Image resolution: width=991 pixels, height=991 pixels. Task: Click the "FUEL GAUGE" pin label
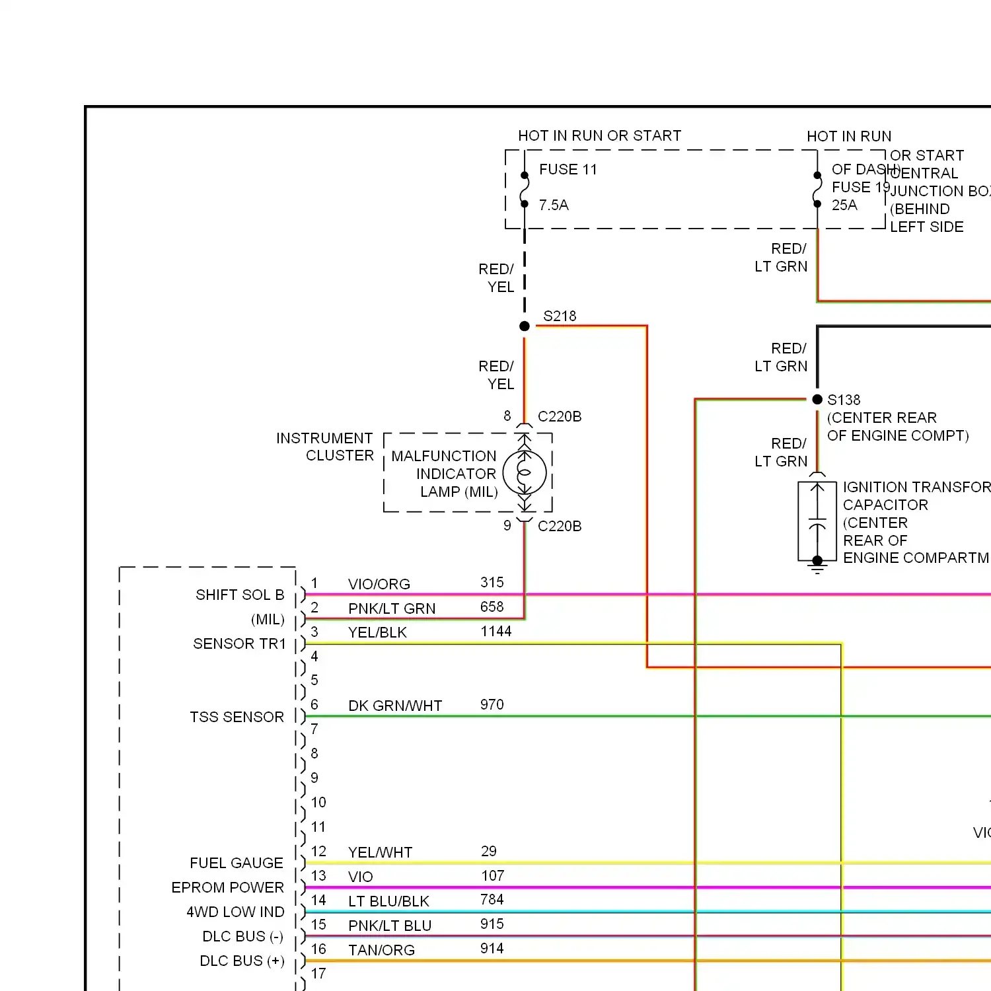(x=237, y=863)
